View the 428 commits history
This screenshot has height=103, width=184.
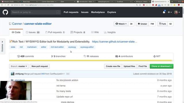click(26, 56)
